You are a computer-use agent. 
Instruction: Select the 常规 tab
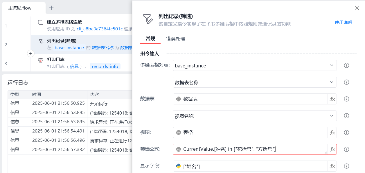pos(150,39)
